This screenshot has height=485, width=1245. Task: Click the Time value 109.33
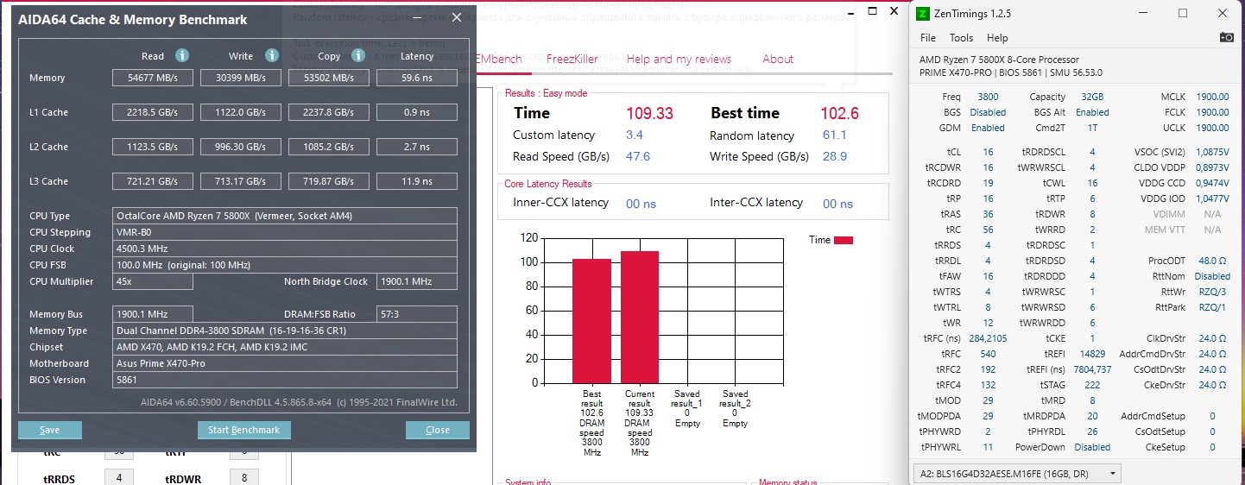[649, 113]
